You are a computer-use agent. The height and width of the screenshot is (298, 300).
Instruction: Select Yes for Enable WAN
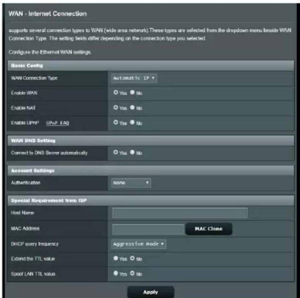tap(116, 92)
